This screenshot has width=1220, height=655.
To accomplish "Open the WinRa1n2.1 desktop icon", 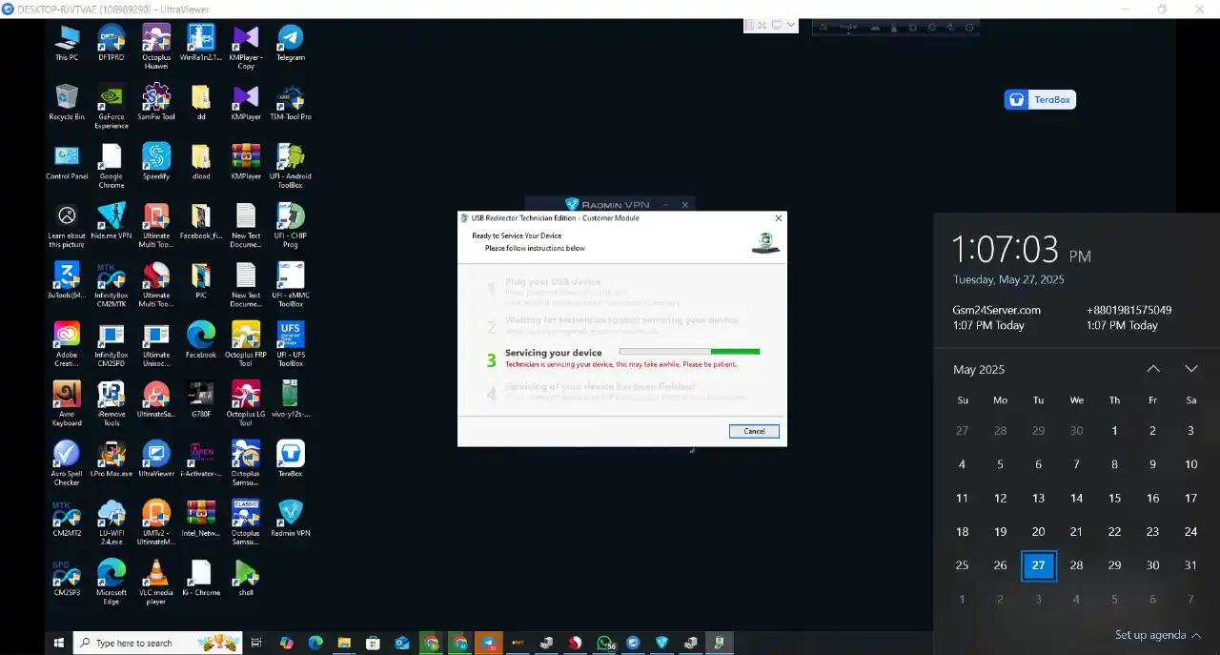I will (x=201, y=43).
